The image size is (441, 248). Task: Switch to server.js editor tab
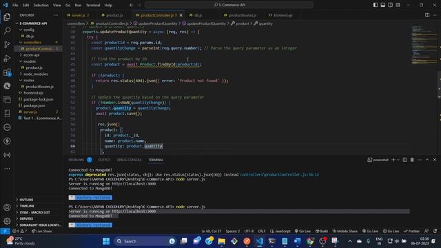(80, 15)
